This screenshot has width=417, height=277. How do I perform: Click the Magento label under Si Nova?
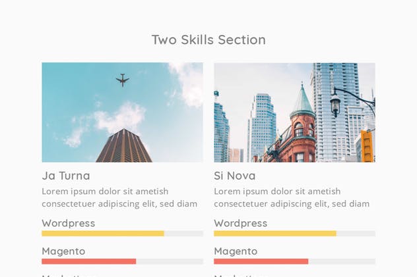pos(236,251)
